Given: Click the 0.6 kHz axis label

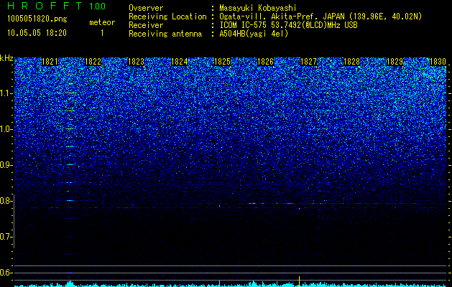Looking at the screenshot, I should 6,273.
